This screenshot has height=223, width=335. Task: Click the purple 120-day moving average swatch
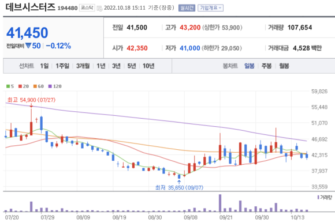[50, 86]
